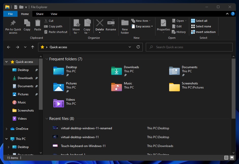This screenshot has width=239, height=164.
Task: Select Desktop under Quick access in sidebar
Action: (x=23, y=70)
